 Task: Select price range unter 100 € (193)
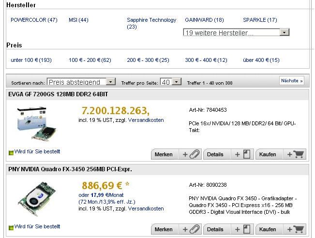pyautogui.click(x=31, y=60)
